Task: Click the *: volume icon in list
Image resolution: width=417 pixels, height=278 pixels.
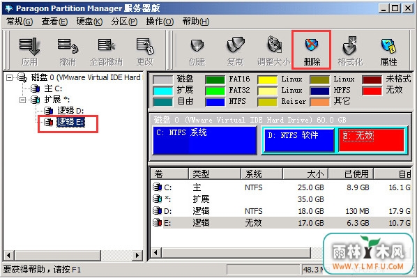Action: pyautogui.click(x=157, y=199)
